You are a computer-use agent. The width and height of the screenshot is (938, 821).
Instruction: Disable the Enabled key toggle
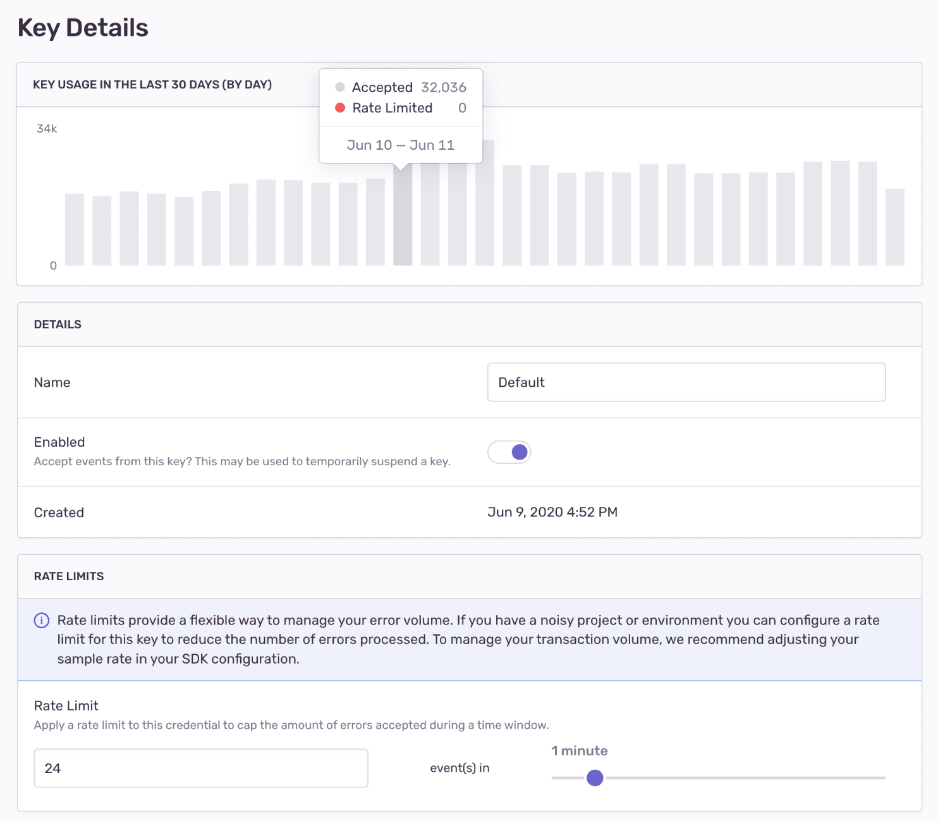(x=509, y=452)
